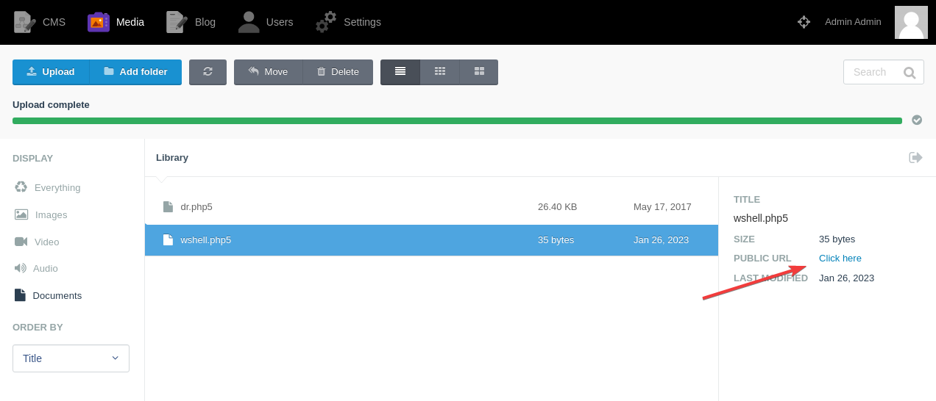Click the Delete button with trash icon

pos(338,72)
